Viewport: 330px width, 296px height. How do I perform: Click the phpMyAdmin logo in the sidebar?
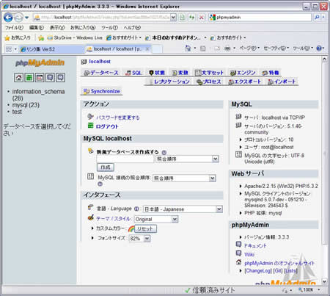click(40, 63)
